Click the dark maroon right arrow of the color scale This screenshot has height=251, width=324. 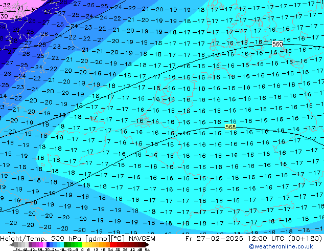coord(147,244)
